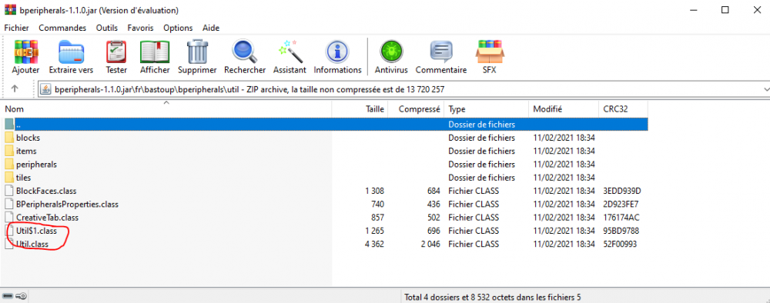This screenshot has height=303, width=770.
Task: Click the Supprimer trash icon
Action: (x=197, y=52)
